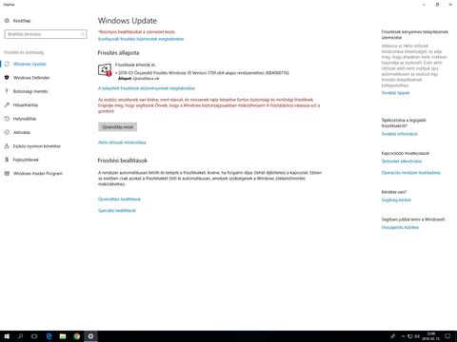Viewport: 457px width, 342px height.
Task: Open A telepített frissítések előzményeinek megtekintése link
Action: pyautogui.click(x=147, y=88)
